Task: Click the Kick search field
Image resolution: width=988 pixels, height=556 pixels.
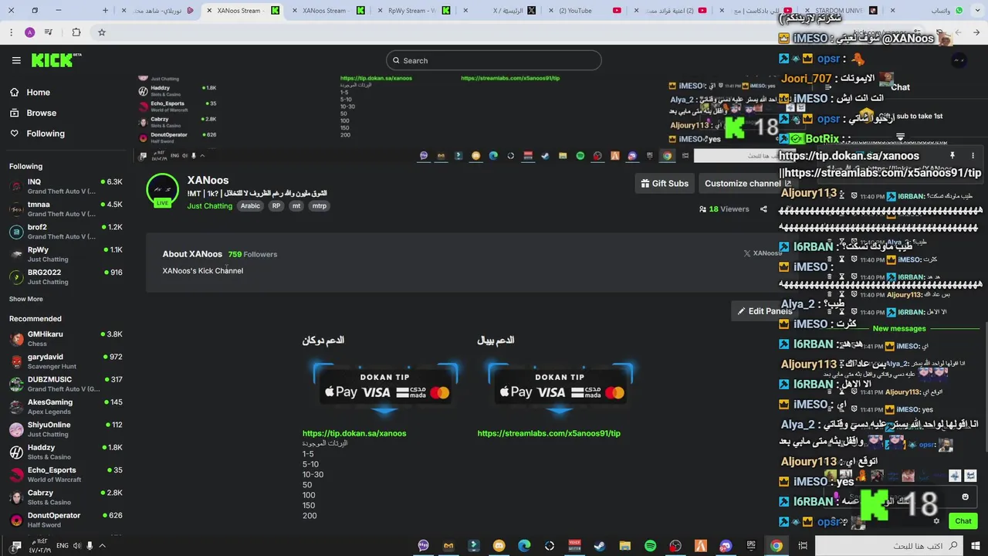Action: click(x=494, y=60)
